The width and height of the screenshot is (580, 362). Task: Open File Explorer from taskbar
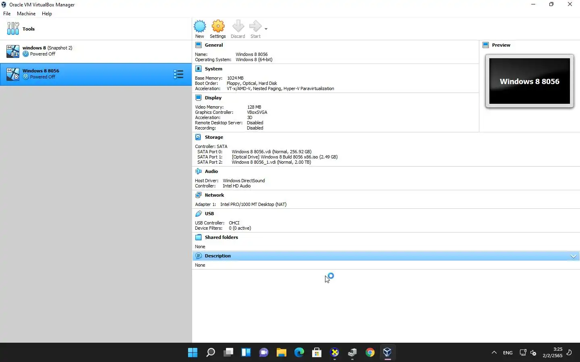coord(282,353)
